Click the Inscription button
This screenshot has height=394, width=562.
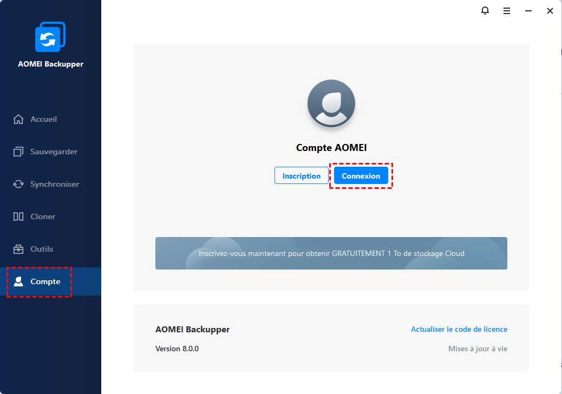(x=302, y=175)
